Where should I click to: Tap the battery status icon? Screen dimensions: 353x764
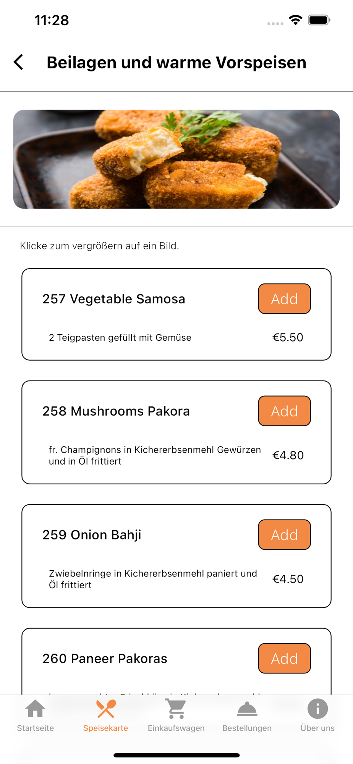(x=319, y=20)
